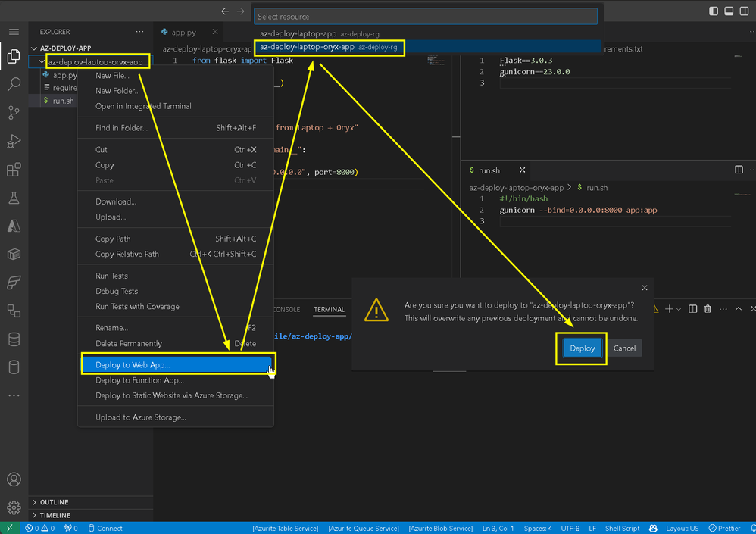The image size is (756, 534).
Task: Click UTF-8 encoding in status bar
Action: [x=570, y=528]
